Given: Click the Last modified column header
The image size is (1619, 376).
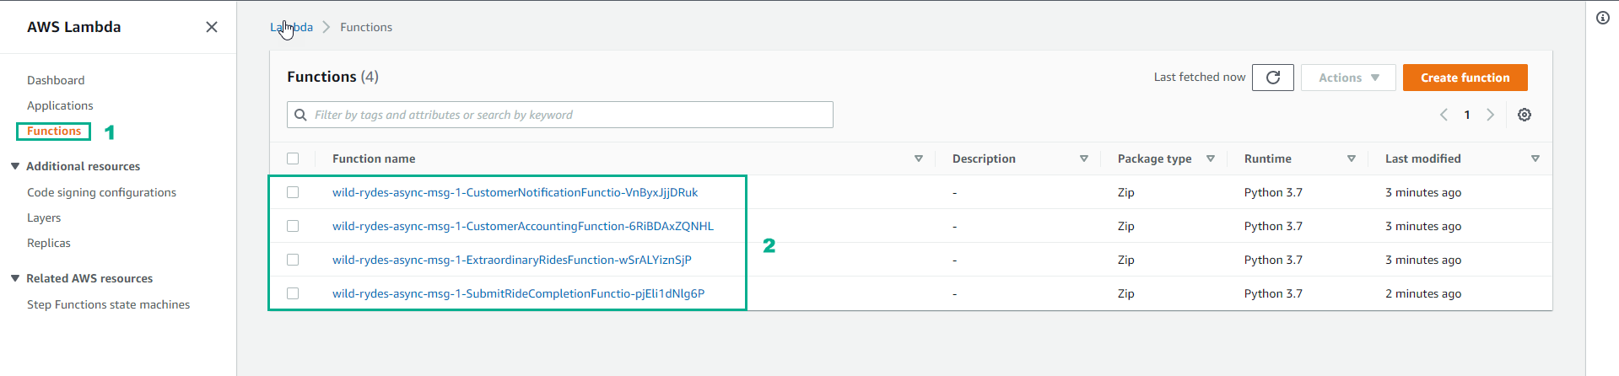Looking at the screenshot, I should (x=1423, y=158).
